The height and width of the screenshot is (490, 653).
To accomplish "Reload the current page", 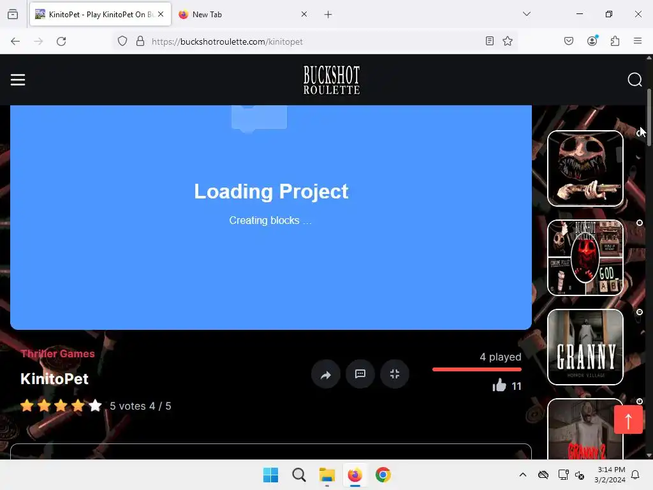I will pyautogui.click(x=61, y=41).
